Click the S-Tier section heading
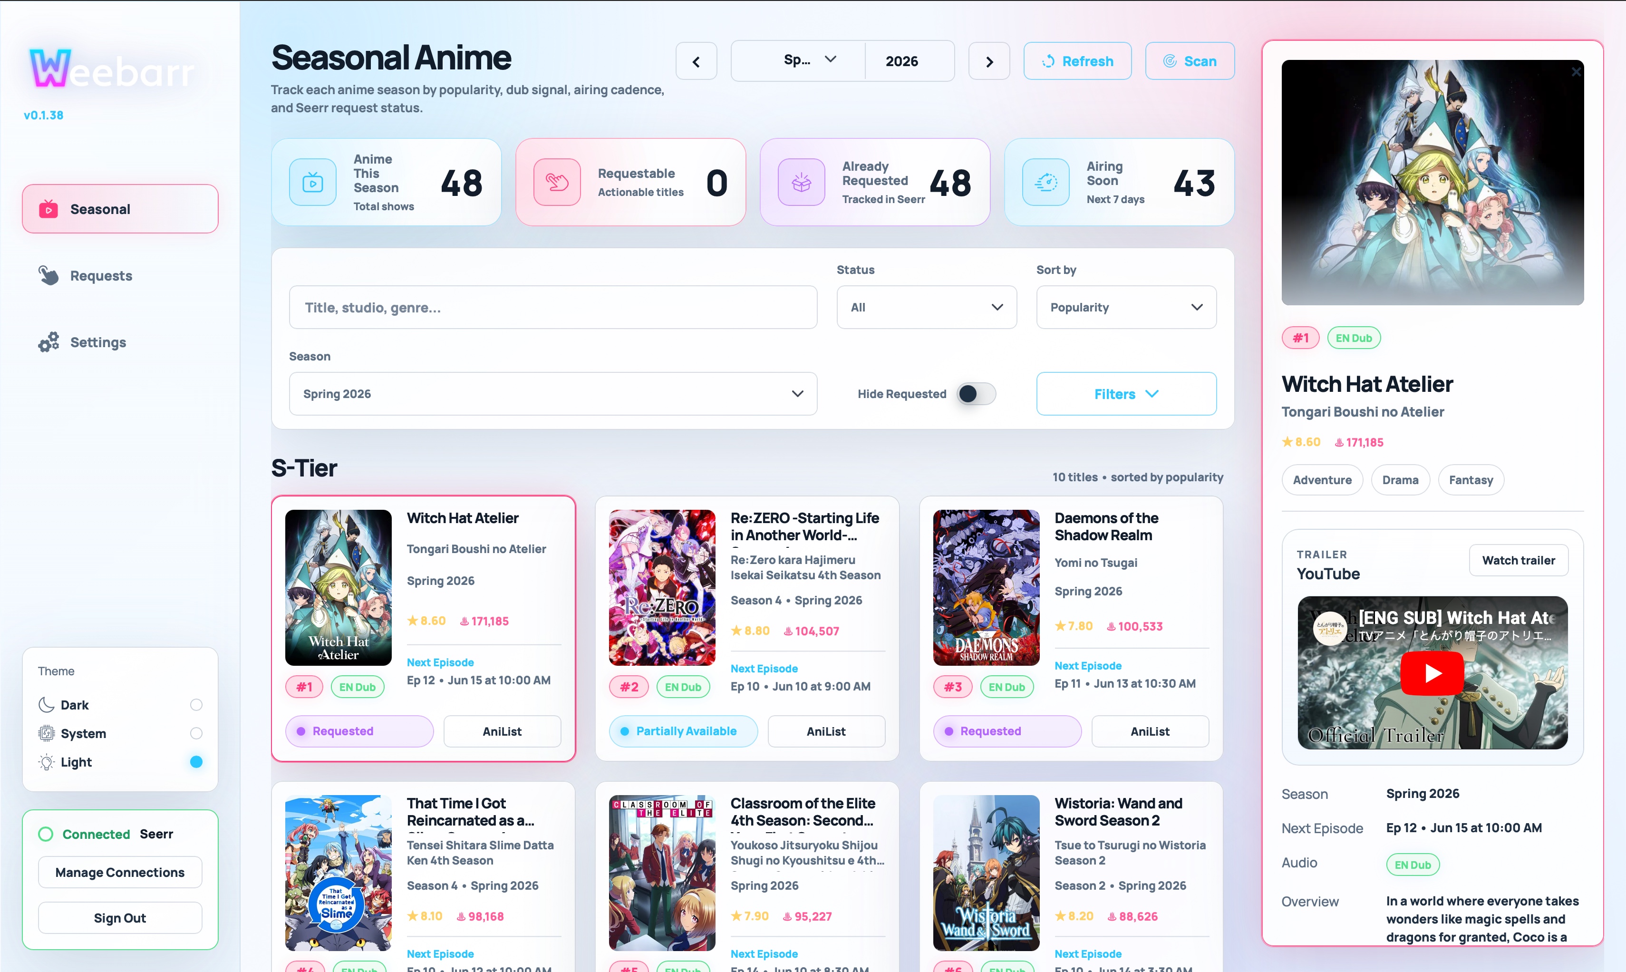Viewport: 1626px width, 972px height. click(304, 467)
